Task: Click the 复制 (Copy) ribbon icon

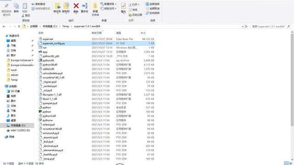Action: coord(17,6)
